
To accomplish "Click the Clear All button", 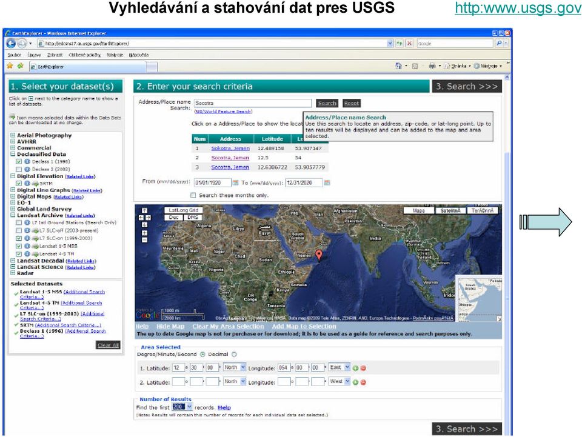I will tap(108, 345).
